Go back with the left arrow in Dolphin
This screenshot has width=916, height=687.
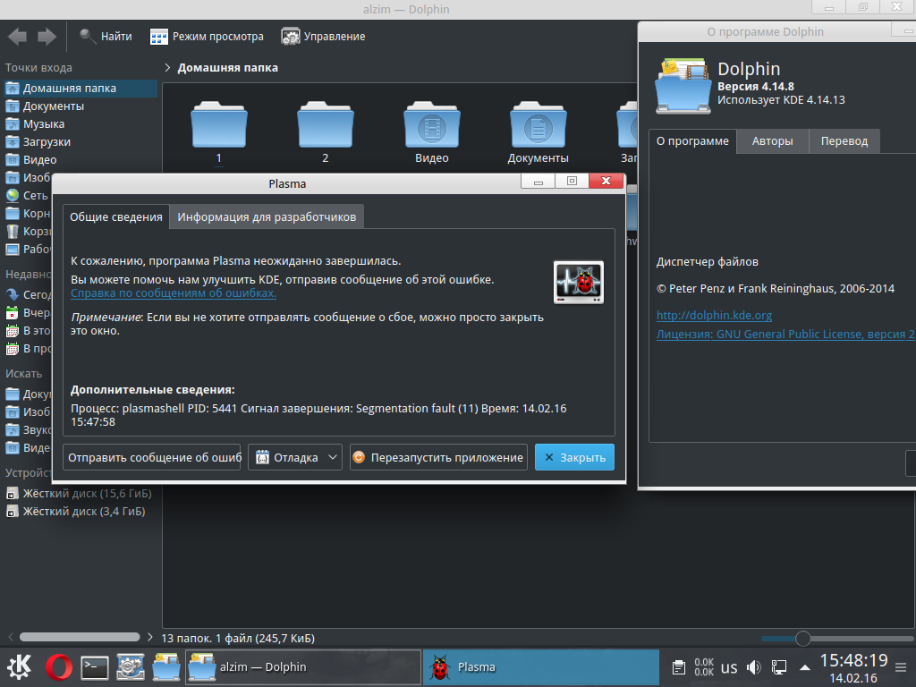pos(18,36)
